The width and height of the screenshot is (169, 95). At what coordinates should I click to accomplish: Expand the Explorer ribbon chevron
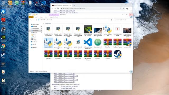(x=130, y=17)
